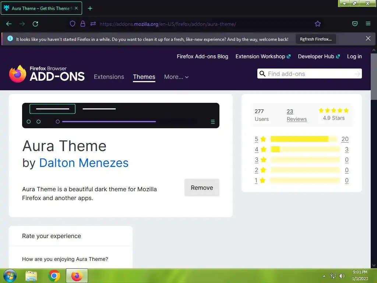The height and width of the screenshot is (283, 377).
Task: Focus the Find add-ons search field
Action: point(309,74)
